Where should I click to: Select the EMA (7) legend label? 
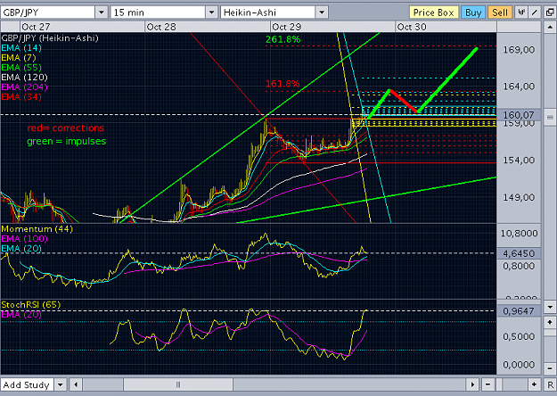[19, 58]
